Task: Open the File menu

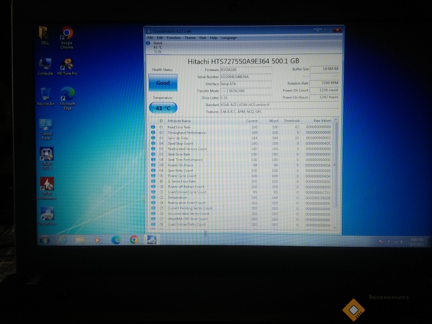Action: 150,38
